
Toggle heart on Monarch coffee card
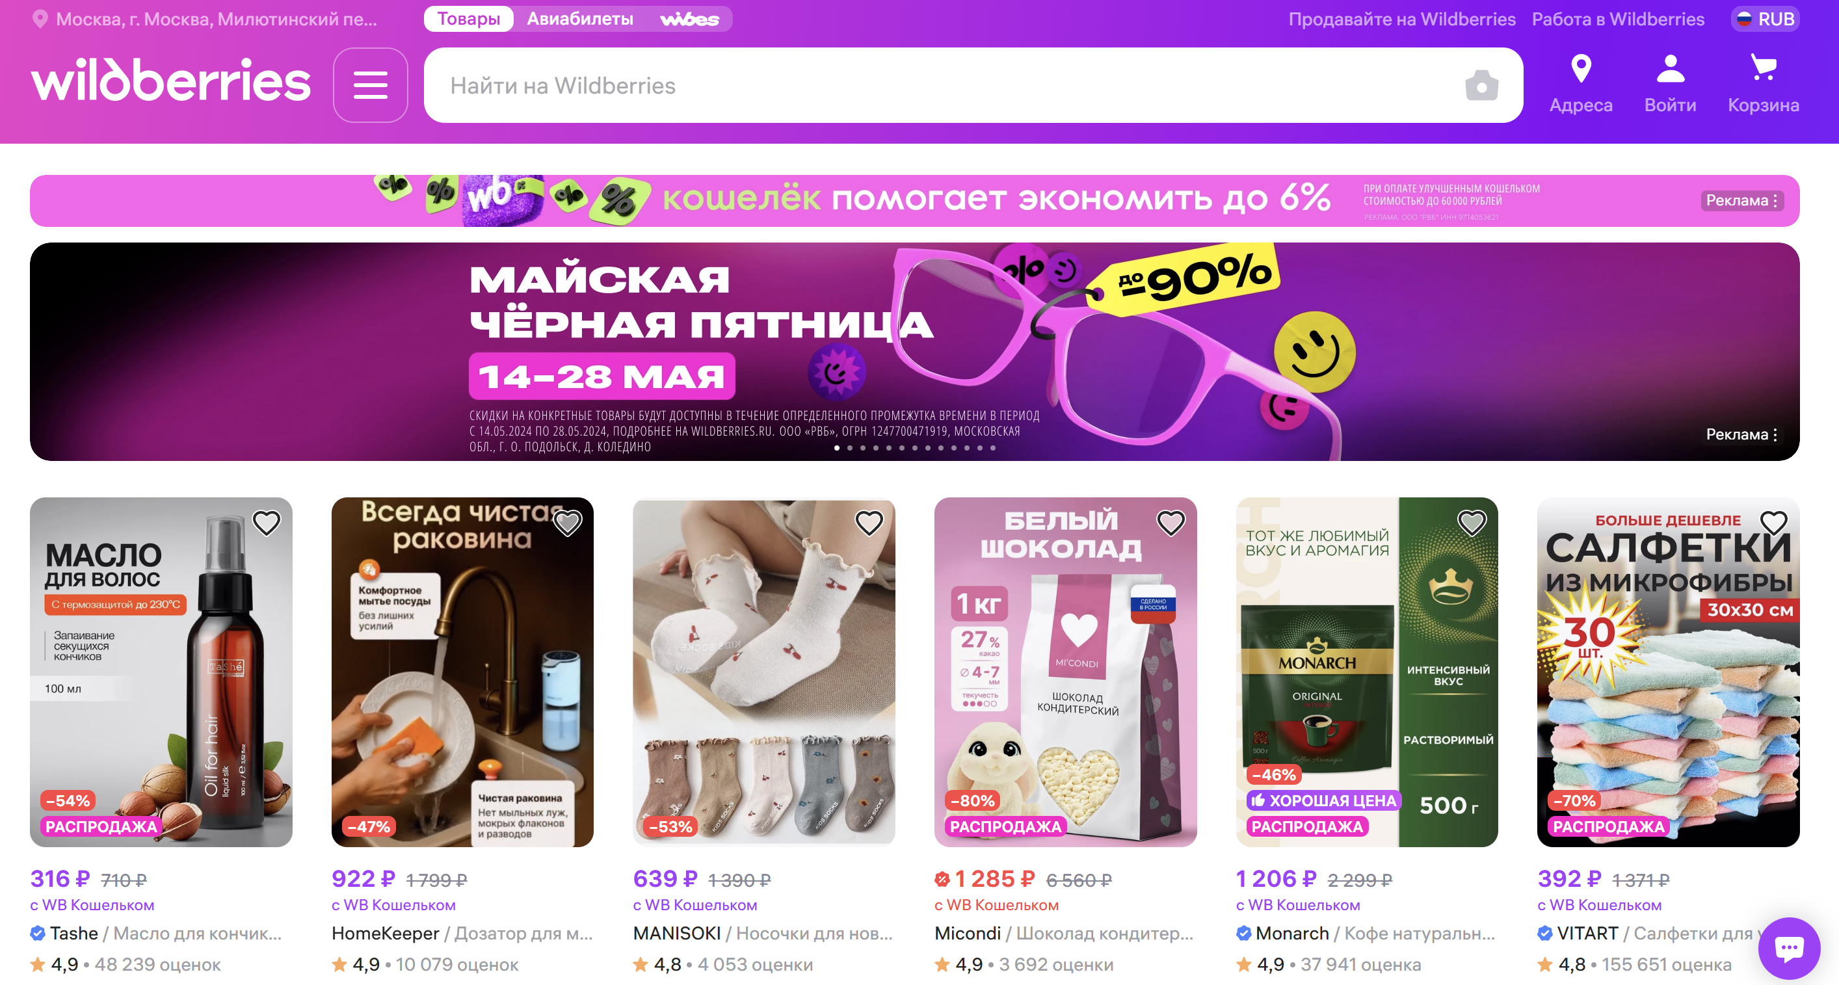[x=1472, y=523]
